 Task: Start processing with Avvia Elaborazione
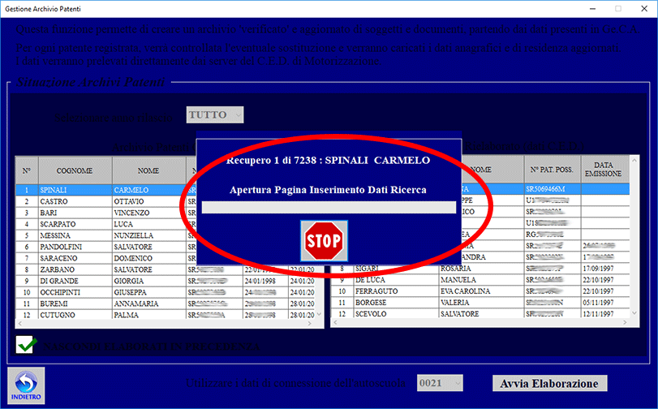[549, 383]
